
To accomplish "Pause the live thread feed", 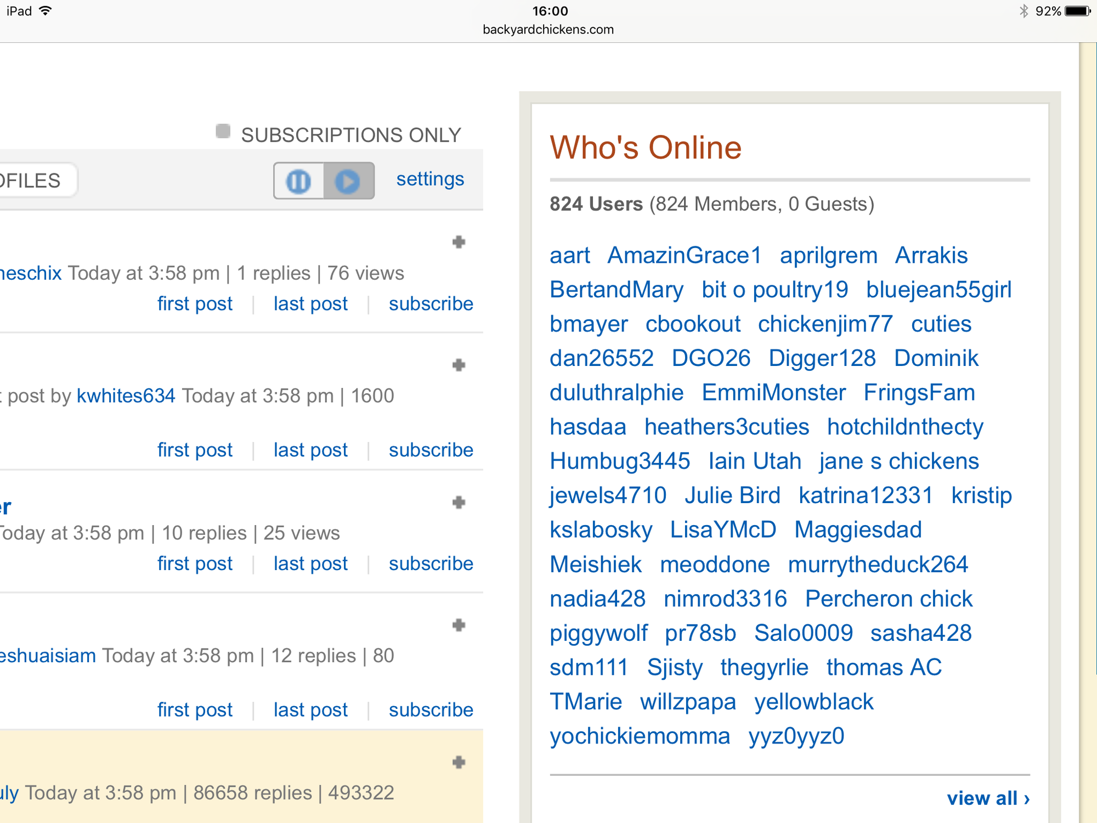I will click(299, 181).
